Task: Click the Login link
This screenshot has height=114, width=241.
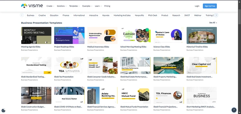Action: (197, 6)
